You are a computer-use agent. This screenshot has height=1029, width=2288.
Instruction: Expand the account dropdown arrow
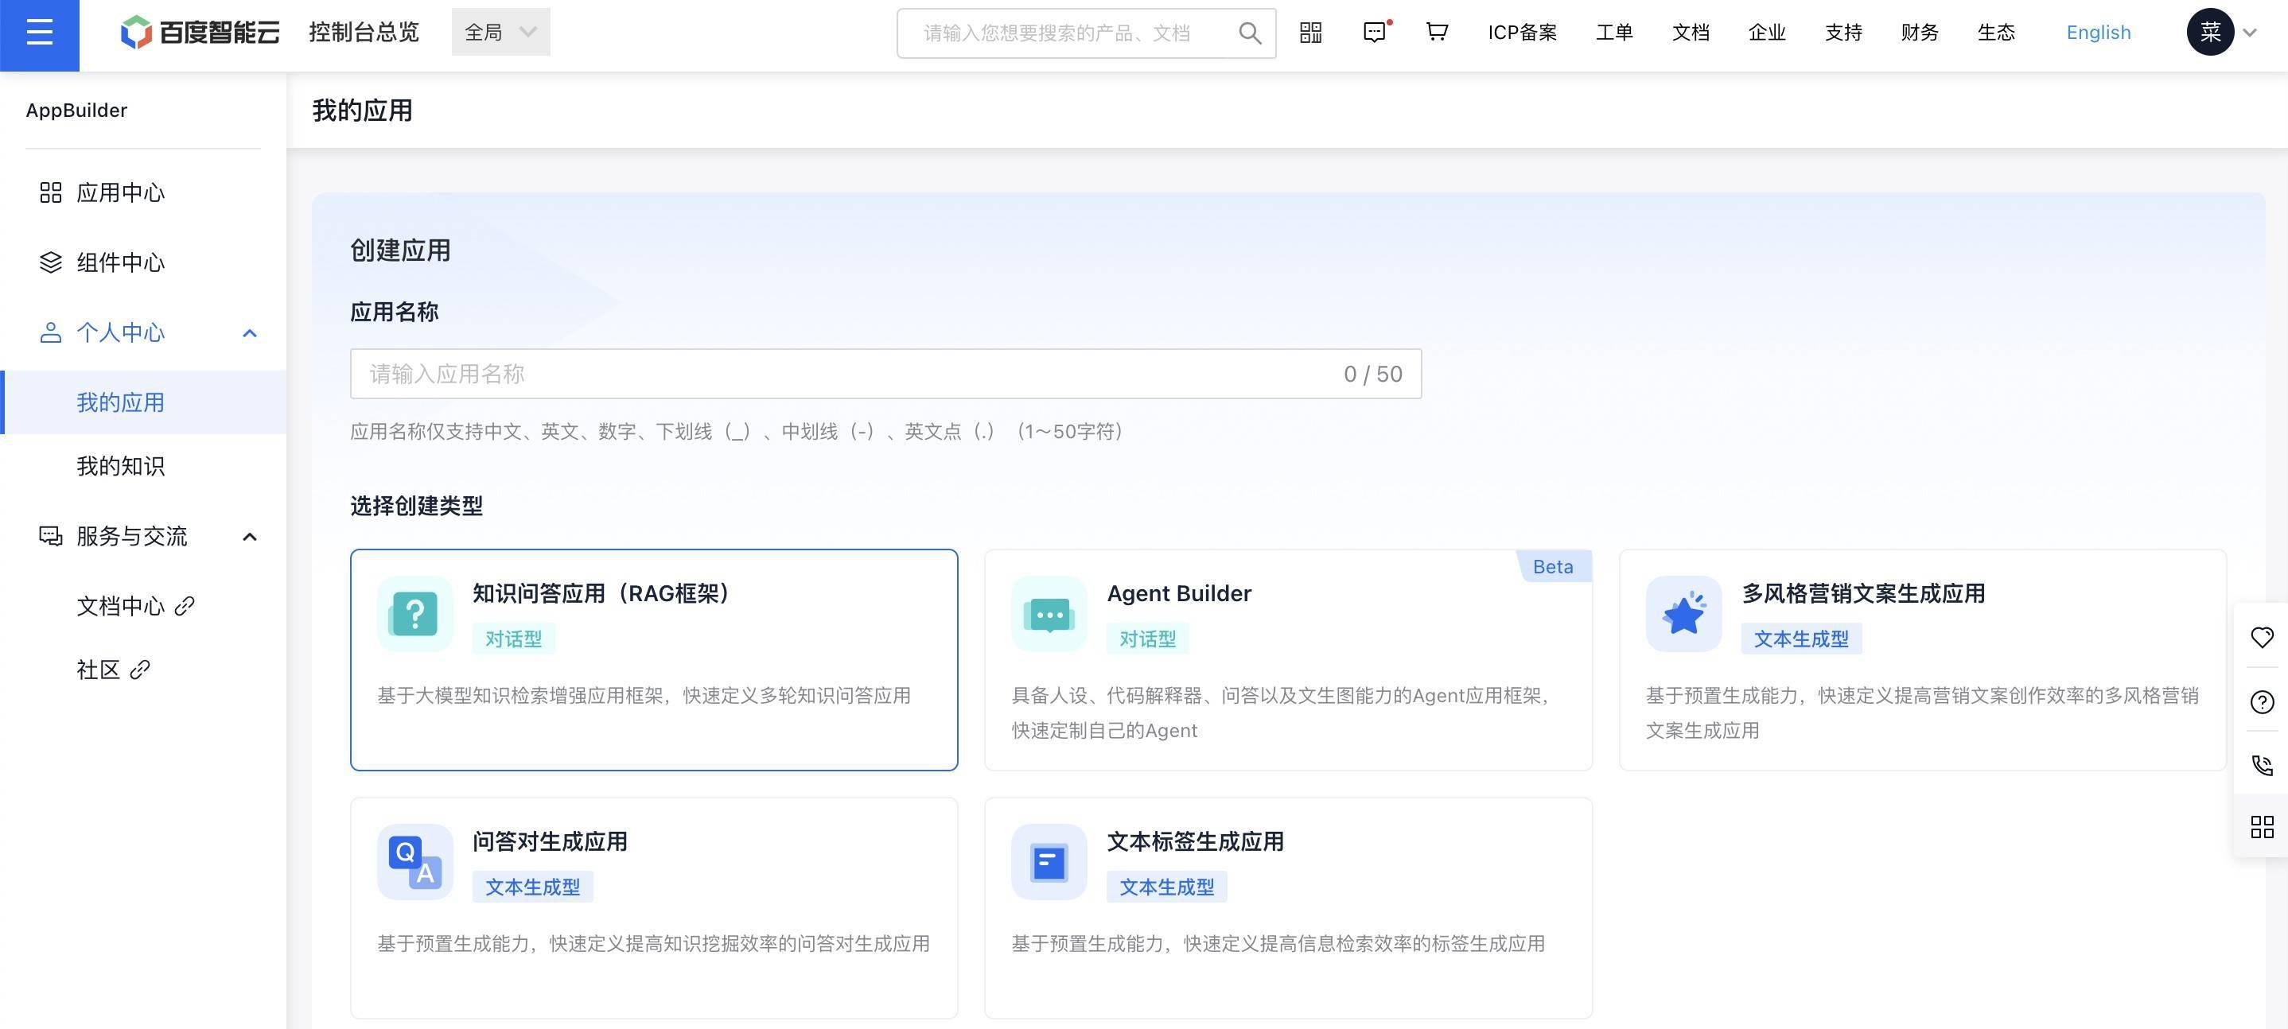(2250, 33)
